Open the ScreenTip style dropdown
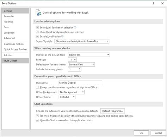Image resolution: width=167 pixels, height=137 pixels. 82,41
